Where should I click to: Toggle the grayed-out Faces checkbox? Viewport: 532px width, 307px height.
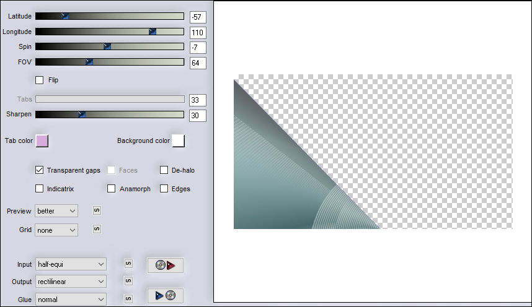[111, 170]
